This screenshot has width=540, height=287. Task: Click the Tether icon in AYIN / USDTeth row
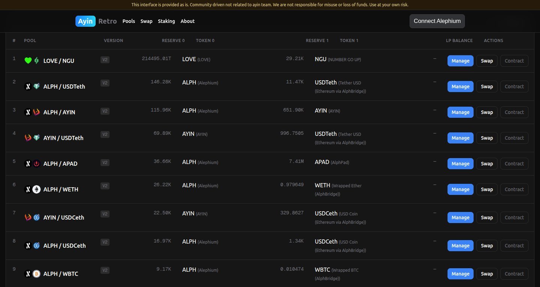coord(36,138)
